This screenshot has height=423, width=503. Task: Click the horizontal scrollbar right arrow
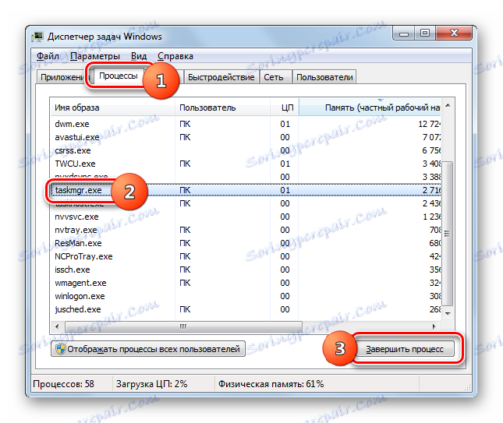point(434,326)
